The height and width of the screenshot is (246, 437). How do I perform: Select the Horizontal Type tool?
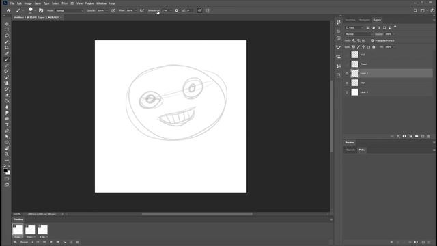(x=7, y=124)
